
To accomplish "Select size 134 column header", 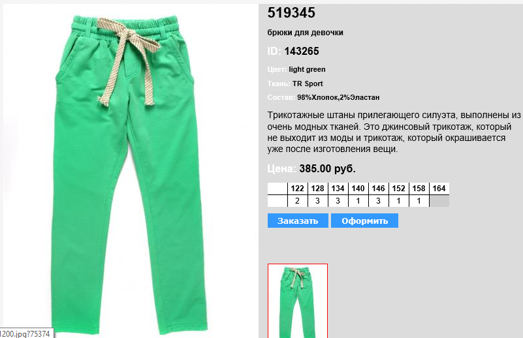I will [338, 189].
